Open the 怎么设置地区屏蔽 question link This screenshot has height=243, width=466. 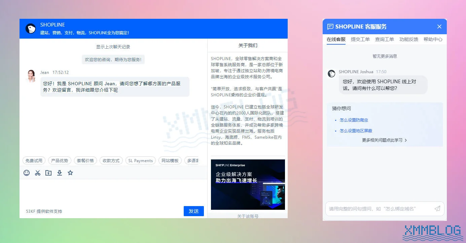[x=356, y=131]
